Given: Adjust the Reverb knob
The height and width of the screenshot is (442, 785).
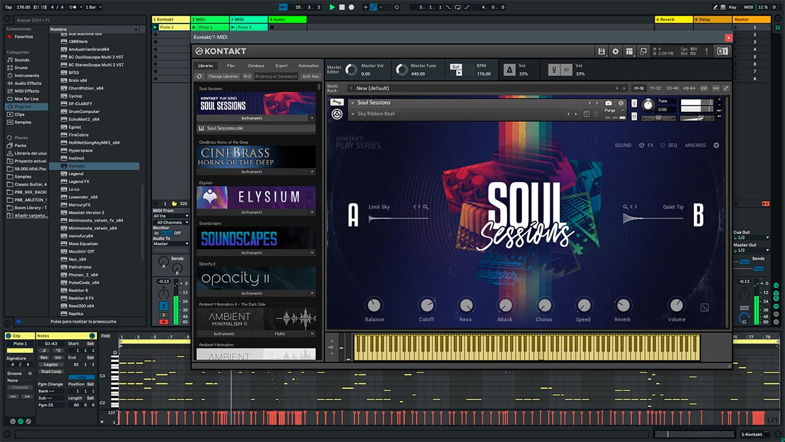Looking at the screenshot, I should point(623,305).
